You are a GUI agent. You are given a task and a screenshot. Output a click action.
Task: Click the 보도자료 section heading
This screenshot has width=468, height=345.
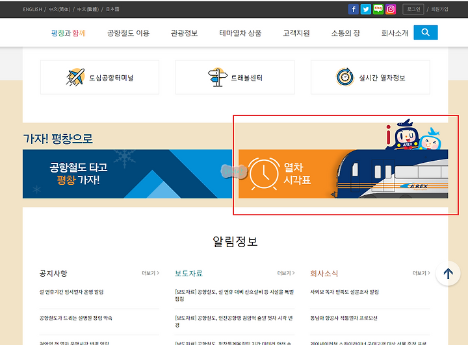coord(189,273)
